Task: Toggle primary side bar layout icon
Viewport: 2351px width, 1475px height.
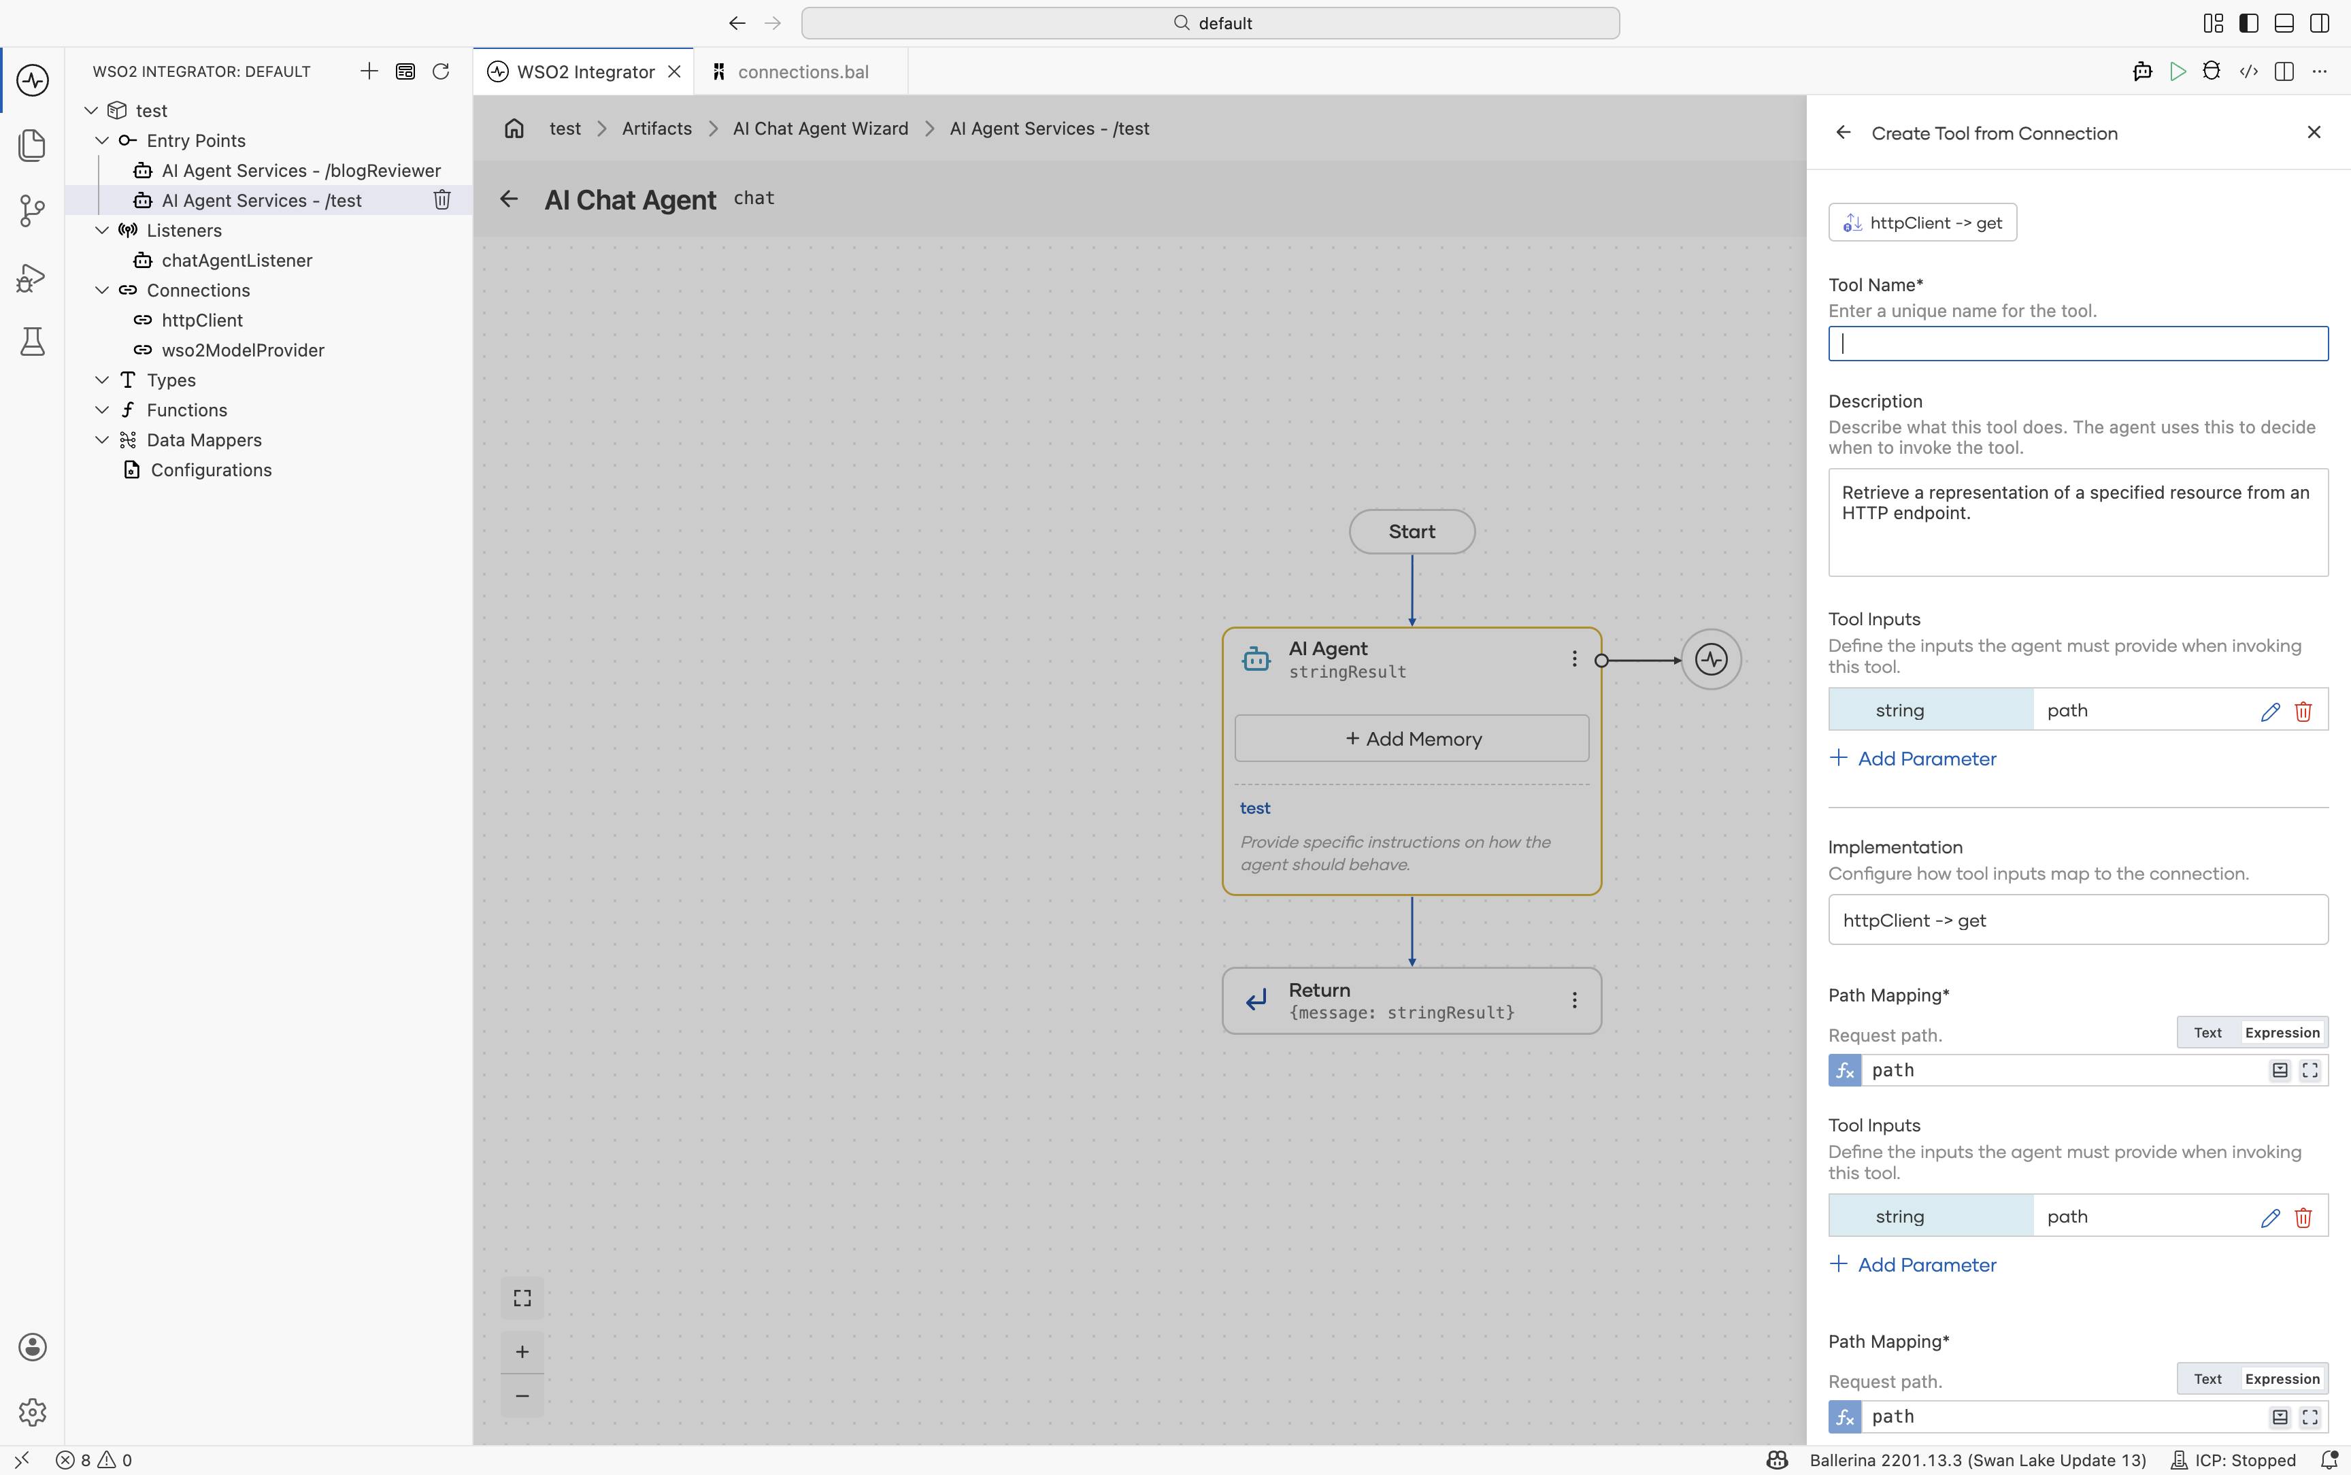Action: [2248, 23]
